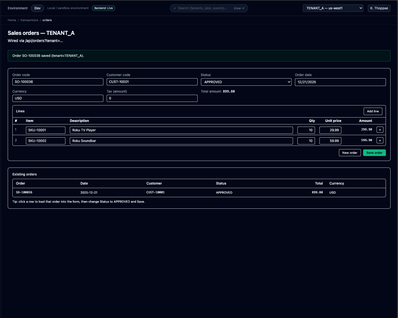The width and height of the screenshot is (398, 318).
Task: Click the search magnifier icon
Action: click(175, 8)
